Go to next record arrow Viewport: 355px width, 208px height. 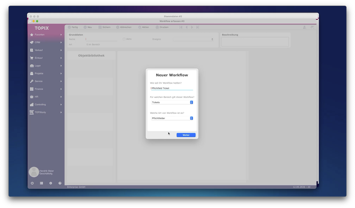point(192,27)
